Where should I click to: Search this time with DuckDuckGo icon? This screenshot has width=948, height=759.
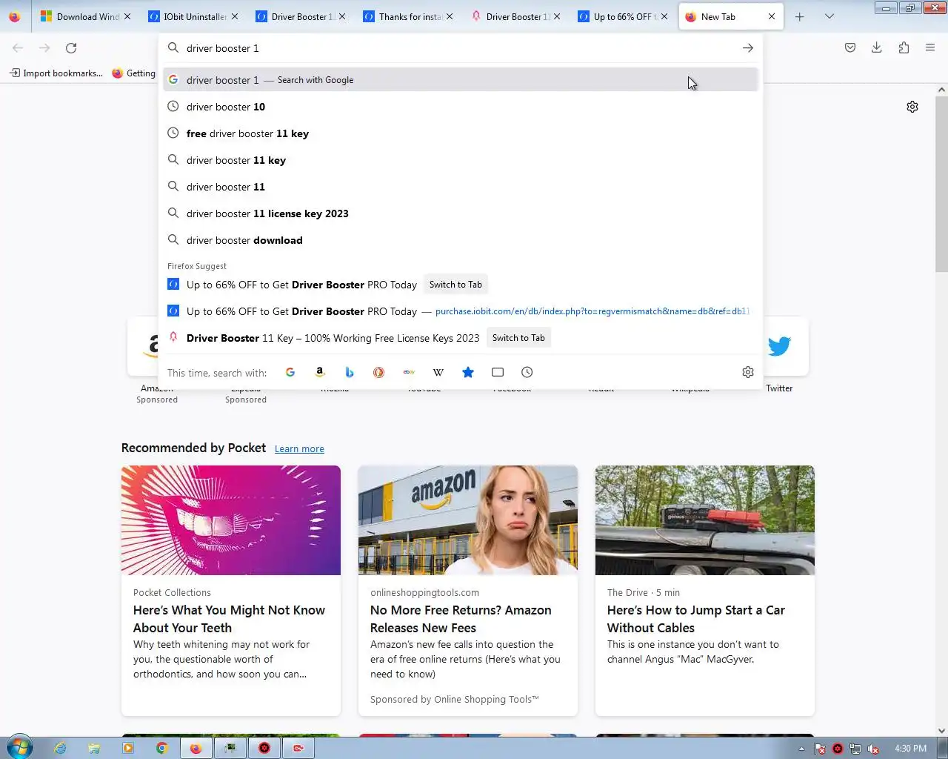[x=379, y=372]
